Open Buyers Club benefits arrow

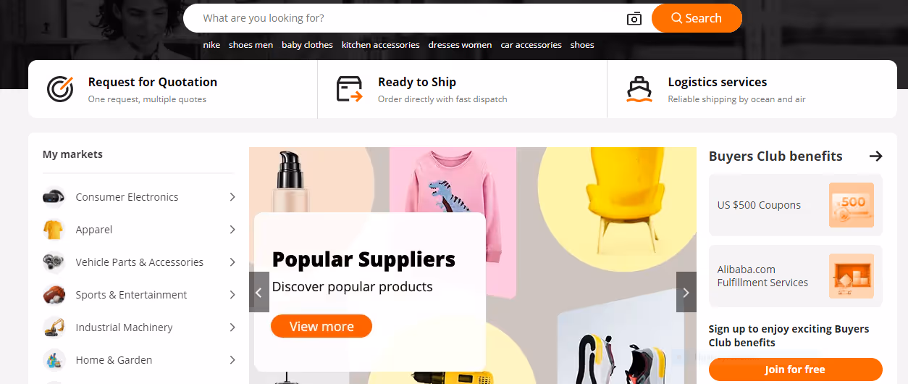click(875, 156)
